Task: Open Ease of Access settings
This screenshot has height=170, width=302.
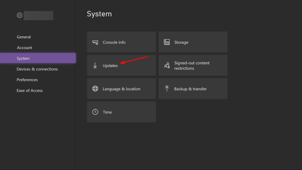Action: (x=30, y=90)
